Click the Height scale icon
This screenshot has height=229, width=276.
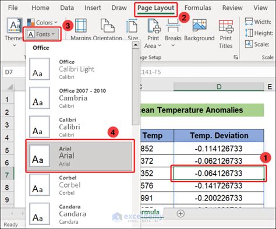249,33
